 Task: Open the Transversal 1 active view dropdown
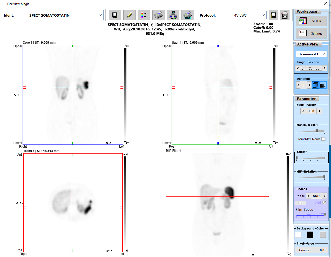pyautogui.click(x=324, y=54)
